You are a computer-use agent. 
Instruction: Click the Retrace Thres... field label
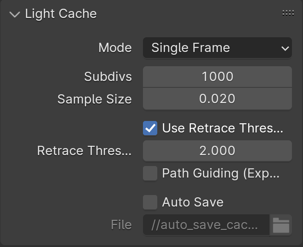tap(84, 151)
